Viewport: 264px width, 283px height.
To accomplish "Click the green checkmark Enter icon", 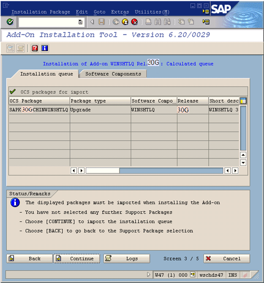I will 10,22.
